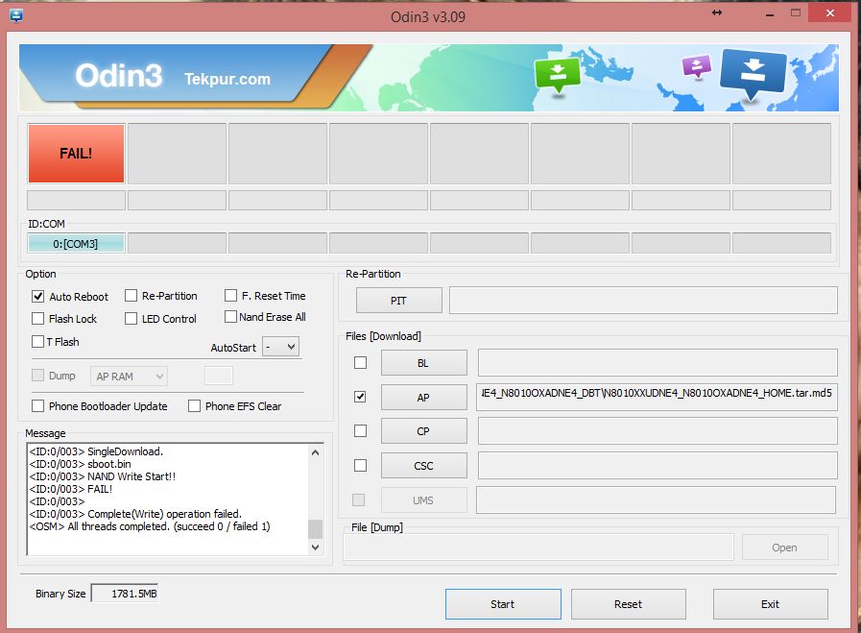Click the CP file path field
The image size is (861, 633).
pos(658,430)
